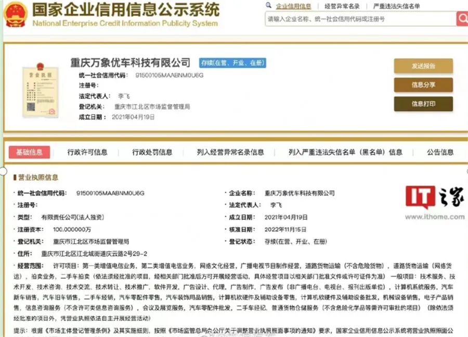Select 严重违法失信名单 search category
The height and width of the screenshot is (337, 468).
click(396, 6)
